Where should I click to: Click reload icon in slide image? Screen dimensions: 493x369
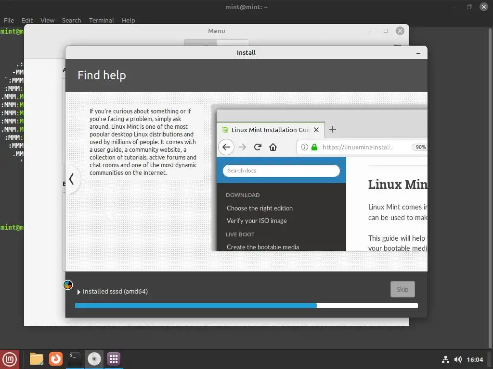coord(258,147)
